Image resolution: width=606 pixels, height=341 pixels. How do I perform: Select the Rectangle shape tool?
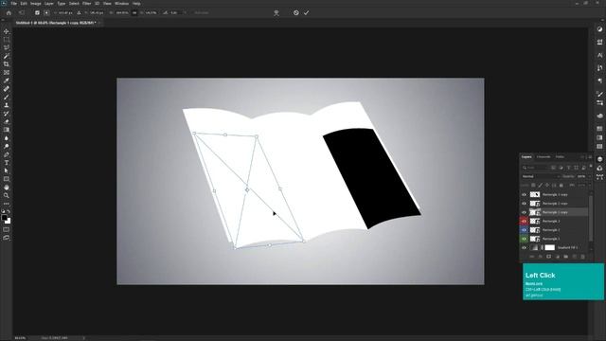7,179
